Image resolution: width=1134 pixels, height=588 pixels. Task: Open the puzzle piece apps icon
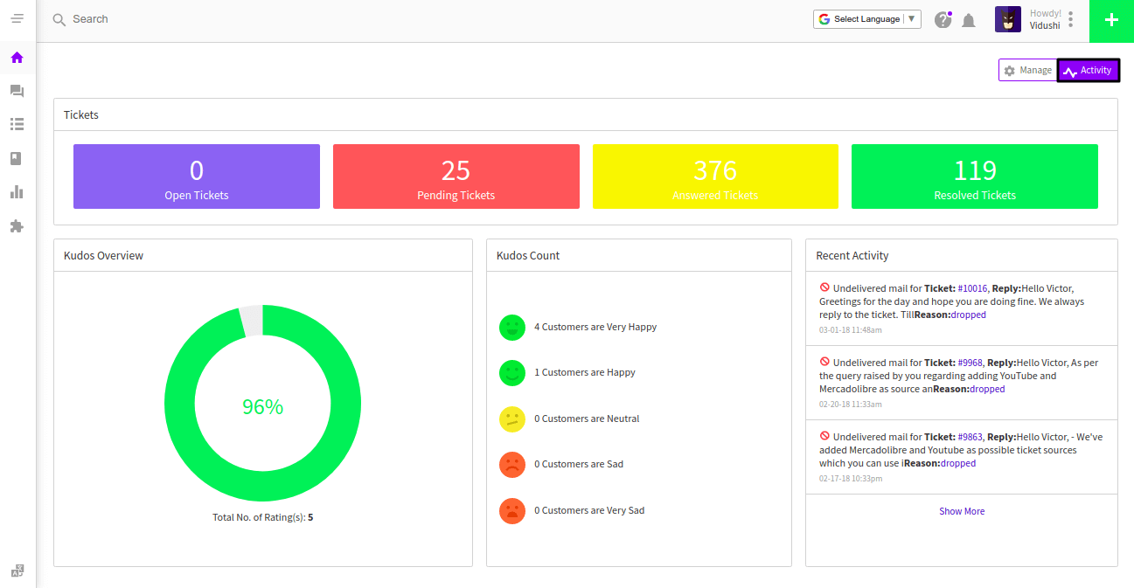coord(17,226)
